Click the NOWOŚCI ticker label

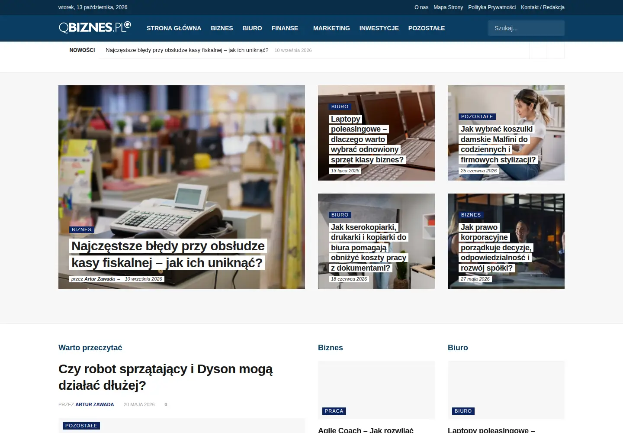click(82, 50)
